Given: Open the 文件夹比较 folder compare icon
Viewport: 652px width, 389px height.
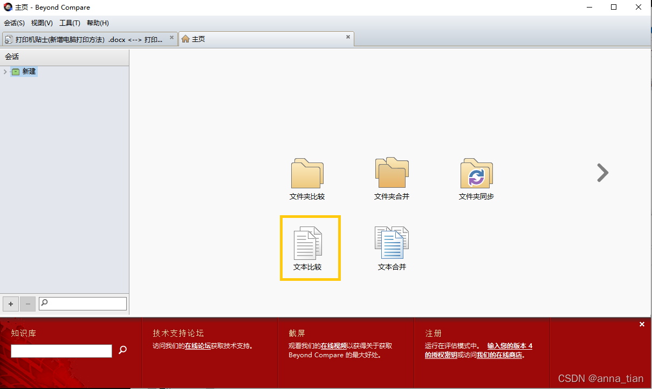Looking at the screenshot, I should 307,179.
